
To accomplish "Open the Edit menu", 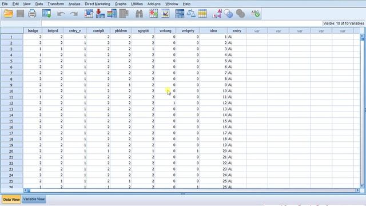I will coord(15,4).
